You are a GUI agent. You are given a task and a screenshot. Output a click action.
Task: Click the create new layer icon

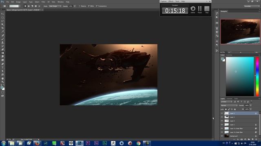click(252, 140)
